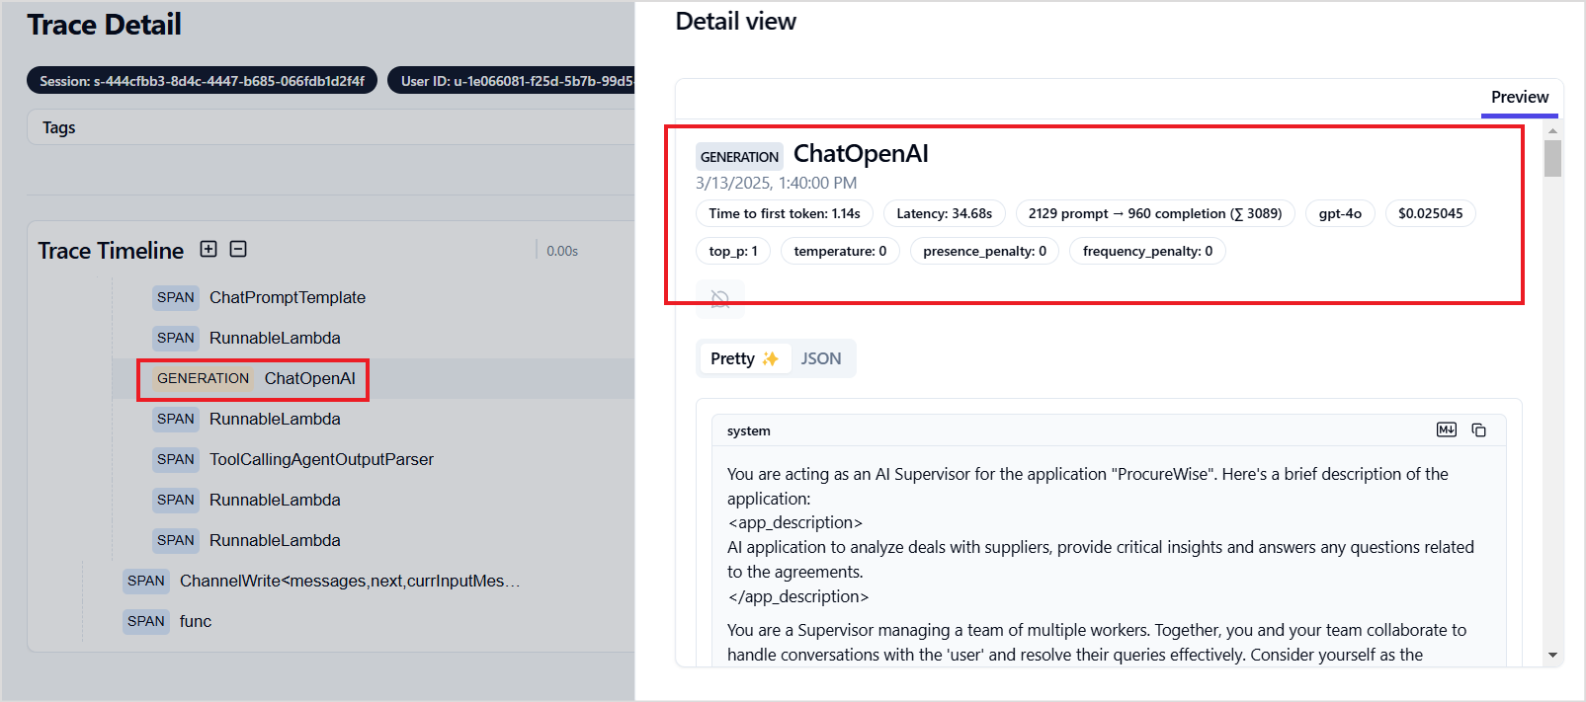Viewport: 1586px width, 702px height.
Task: Select the Pretty view format
Action: 744,358
